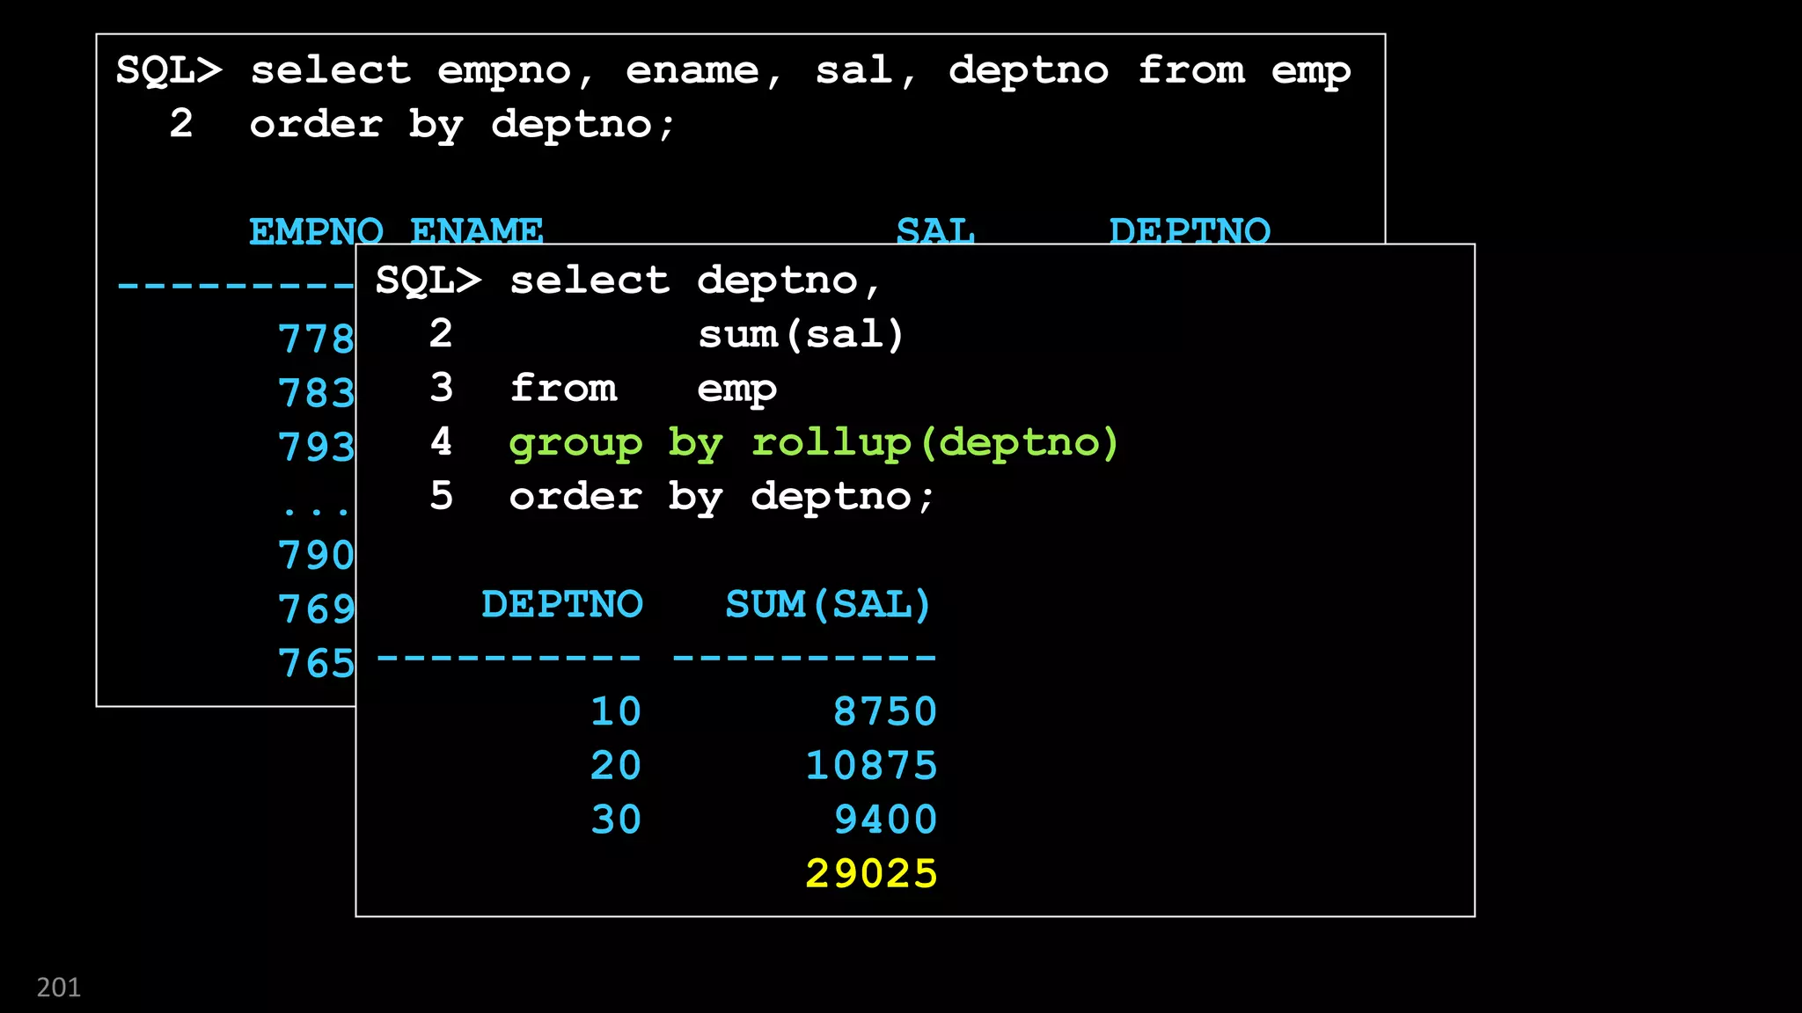Click the slide number 201
The image size is (1802, 1013).
pyautogui.click(x=58, y=987)
